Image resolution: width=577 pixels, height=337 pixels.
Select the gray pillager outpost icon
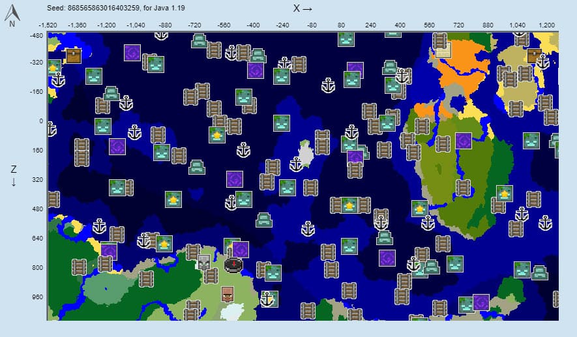tap(204, 262)
